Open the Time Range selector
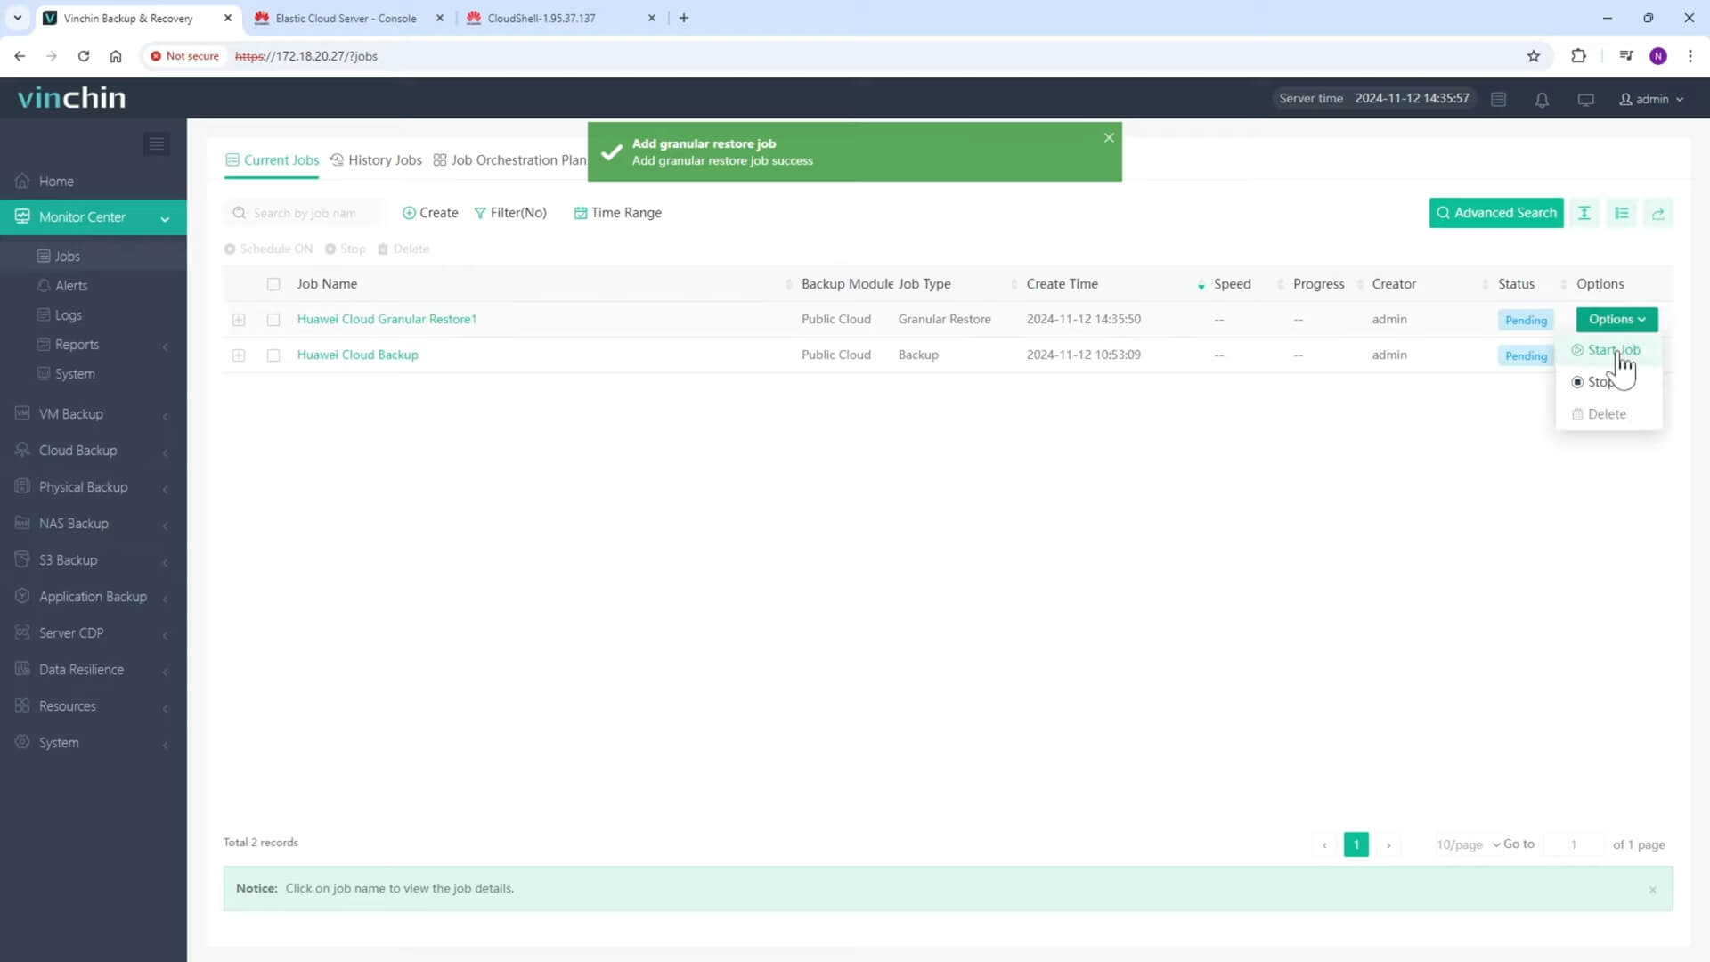Viewport: 1710px width, 962px height. click(618, 213)
